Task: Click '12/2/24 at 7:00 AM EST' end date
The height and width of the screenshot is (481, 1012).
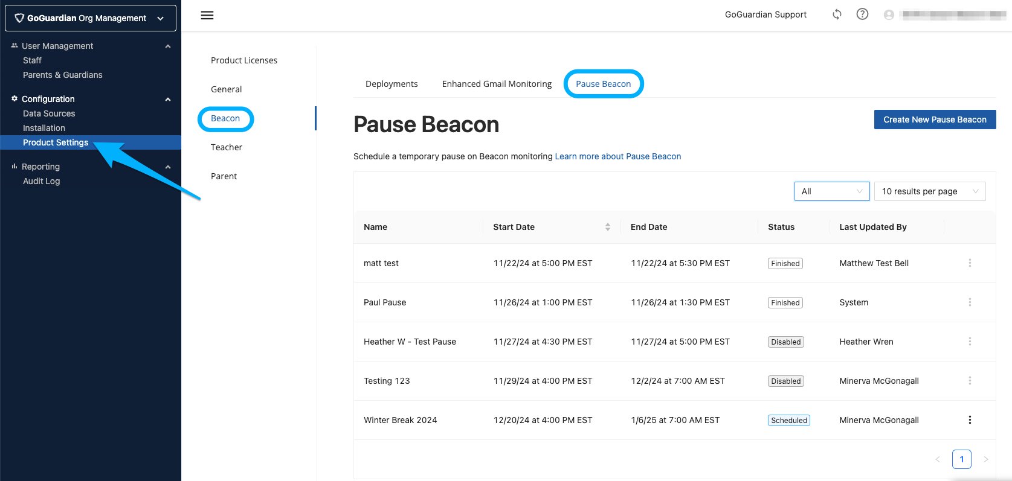Action: tap(678, 381)
